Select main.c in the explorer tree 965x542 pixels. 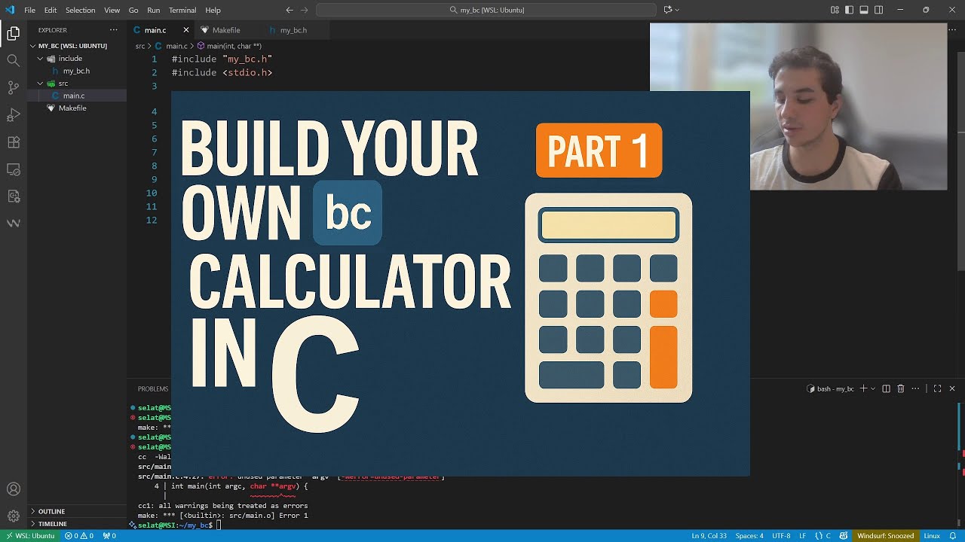click(x=78, y=96)
